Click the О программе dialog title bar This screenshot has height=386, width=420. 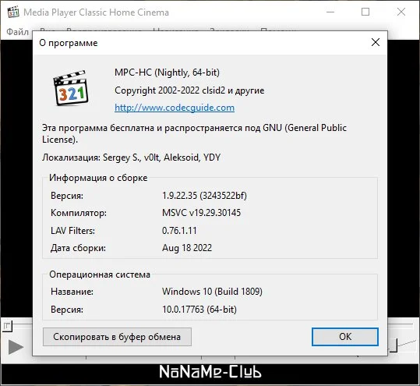click(203, 43)
